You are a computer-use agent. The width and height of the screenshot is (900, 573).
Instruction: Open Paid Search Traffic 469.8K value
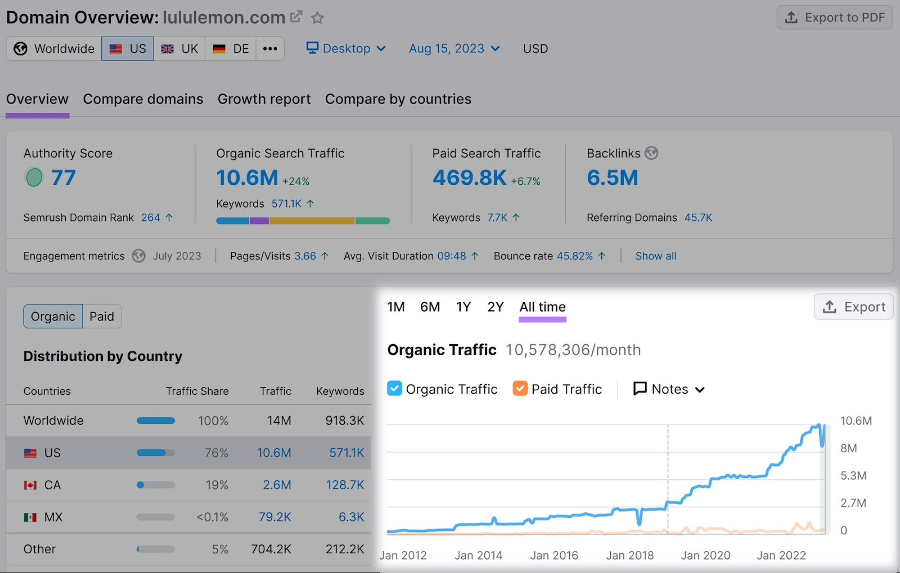click(470, 178)
